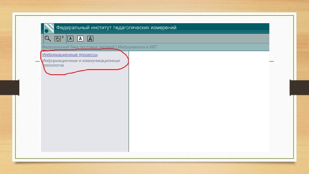
Task: Set the medium font size A
Action: pos(80,38)
